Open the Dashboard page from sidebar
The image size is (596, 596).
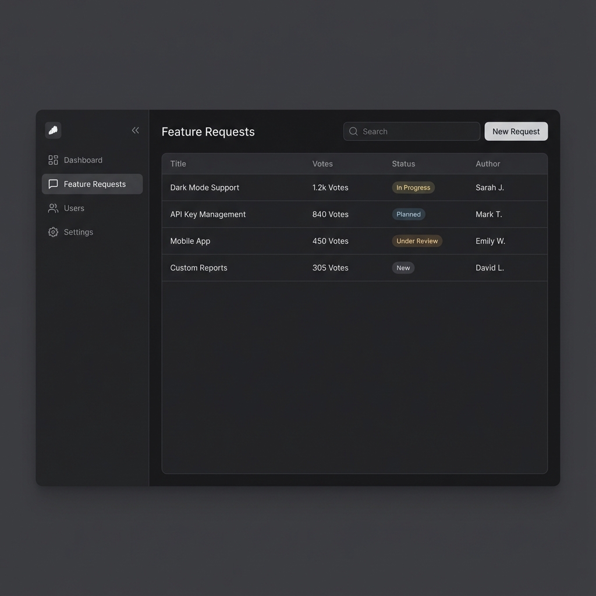pos(83,160)
